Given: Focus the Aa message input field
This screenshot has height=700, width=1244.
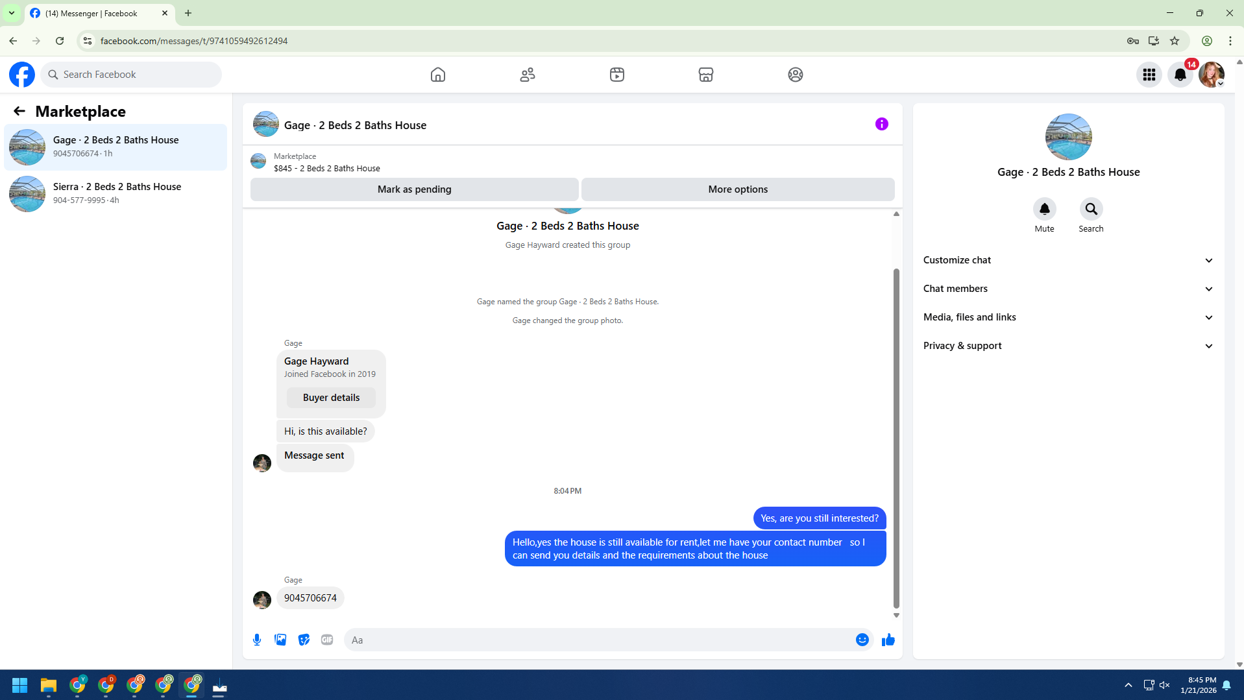Looking at the screenshot, I should tap(600, 640).
